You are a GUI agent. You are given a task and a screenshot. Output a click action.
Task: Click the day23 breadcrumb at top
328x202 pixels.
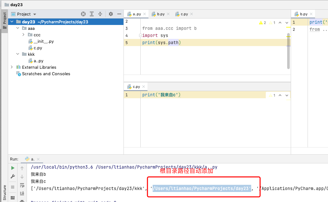tap(14, 5)
